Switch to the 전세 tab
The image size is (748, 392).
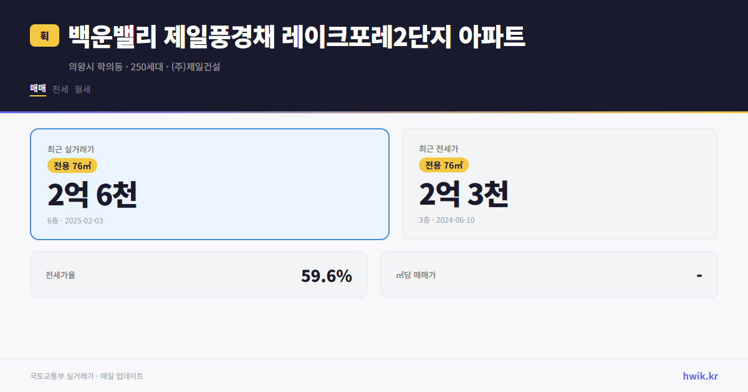pos(60,89)
